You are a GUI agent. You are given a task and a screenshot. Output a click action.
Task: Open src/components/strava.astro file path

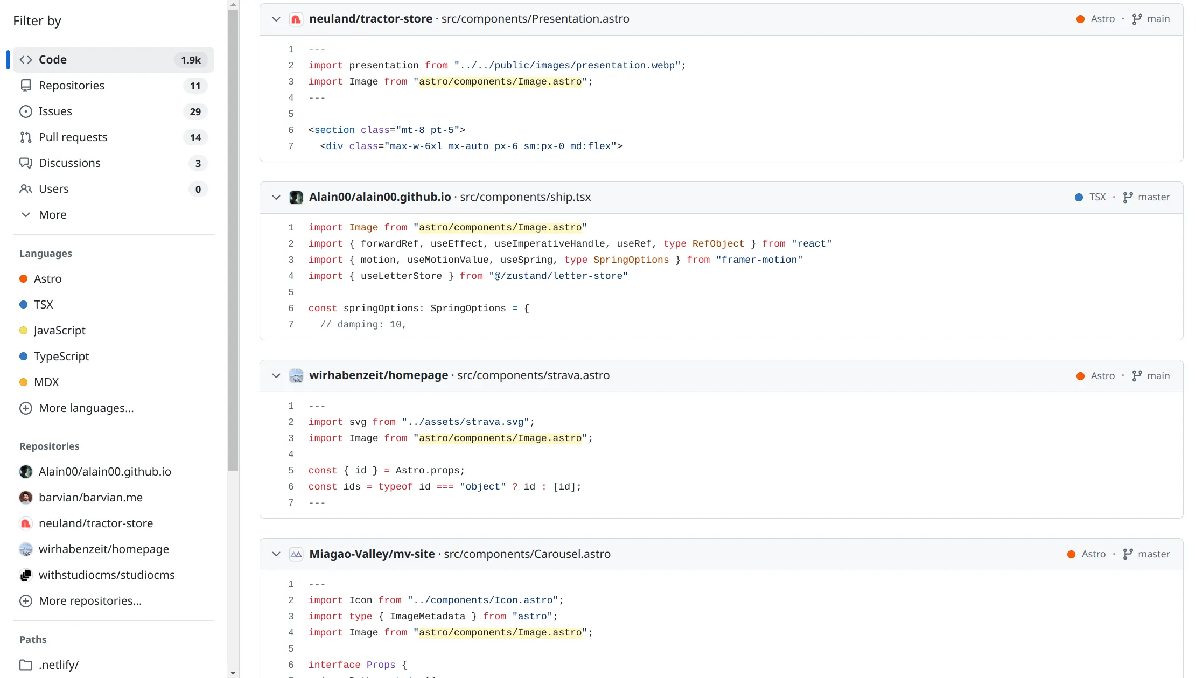[x=533, y=375]
